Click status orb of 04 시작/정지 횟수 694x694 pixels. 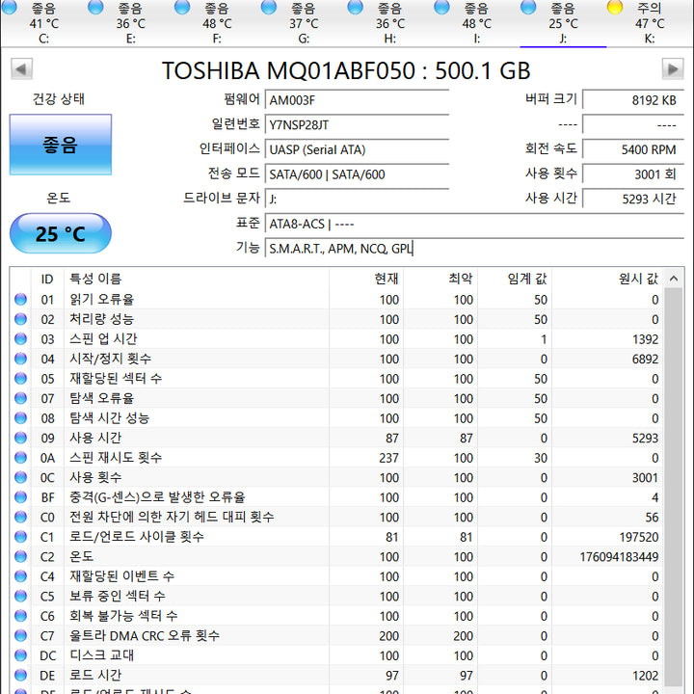[x=21, y=359]
